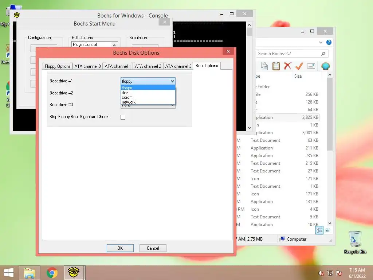Close the Bochs Disk Options dialog

(228, 51)
